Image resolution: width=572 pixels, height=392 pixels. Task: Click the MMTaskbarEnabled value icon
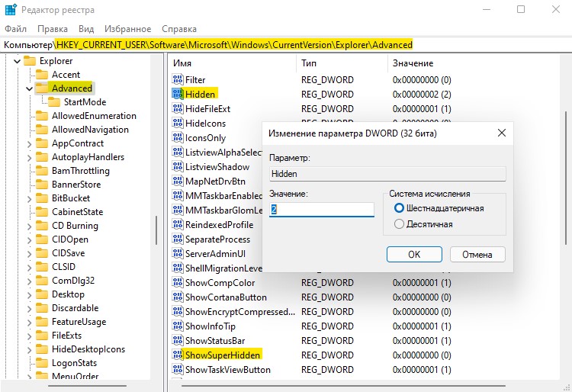178,195
